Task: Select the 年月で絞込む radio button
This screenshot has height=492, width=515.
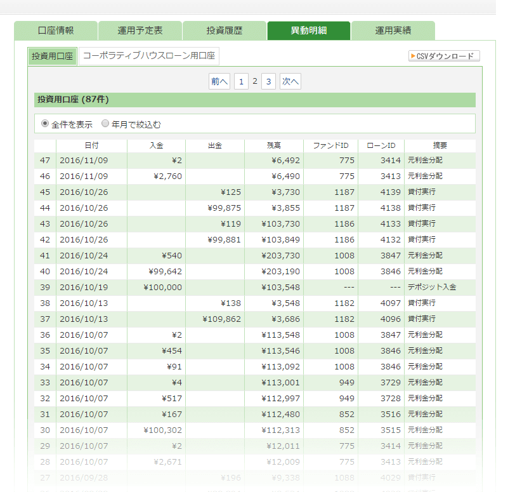Action: [x=105, y=124]
